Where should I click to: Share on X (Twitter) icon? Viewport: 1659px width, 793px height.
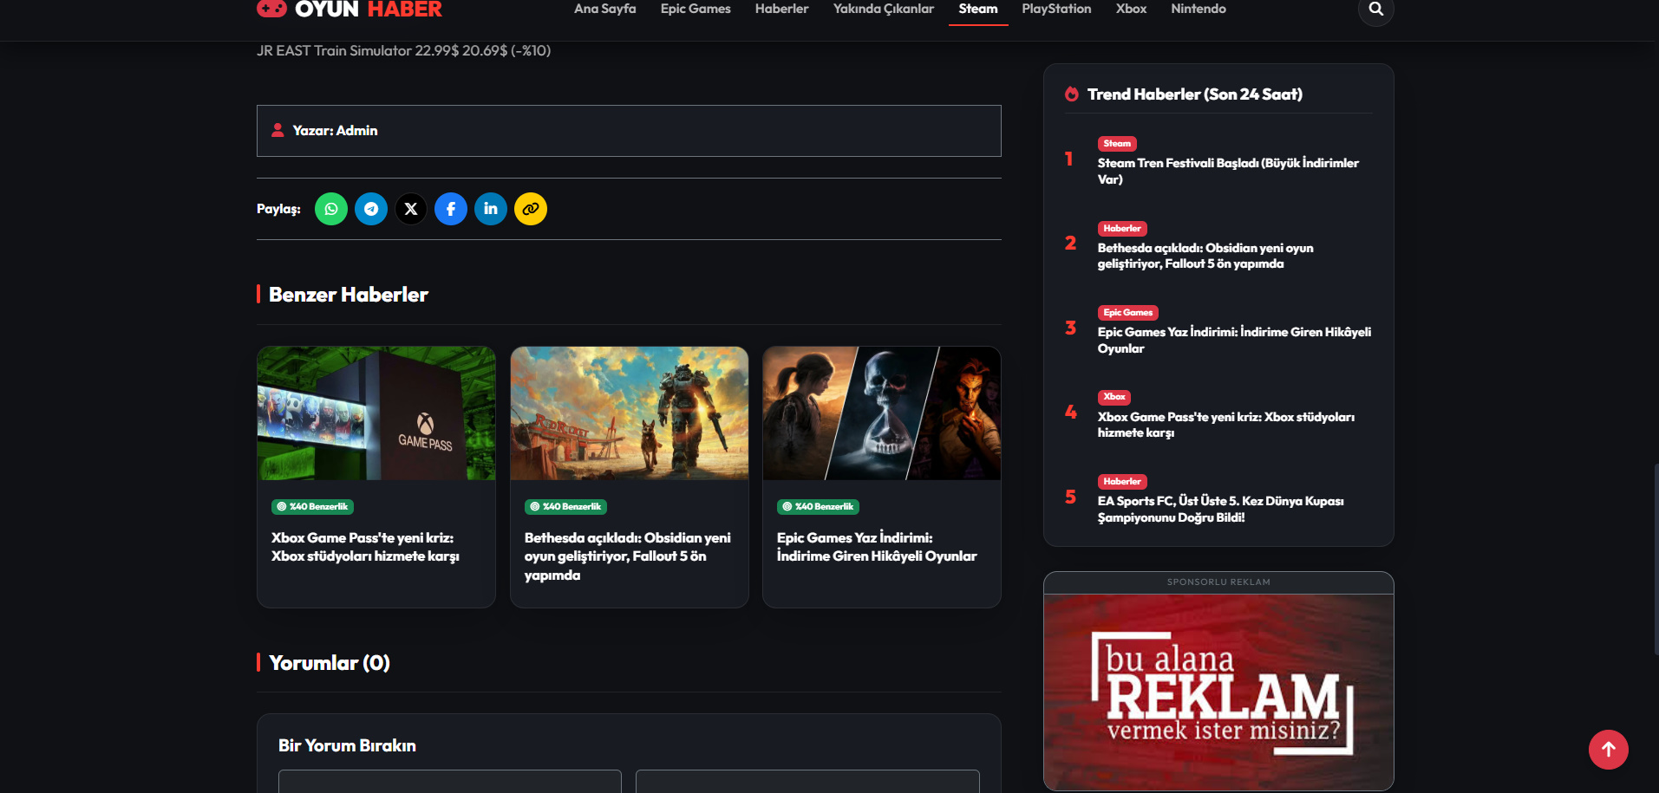click(411, 209)
